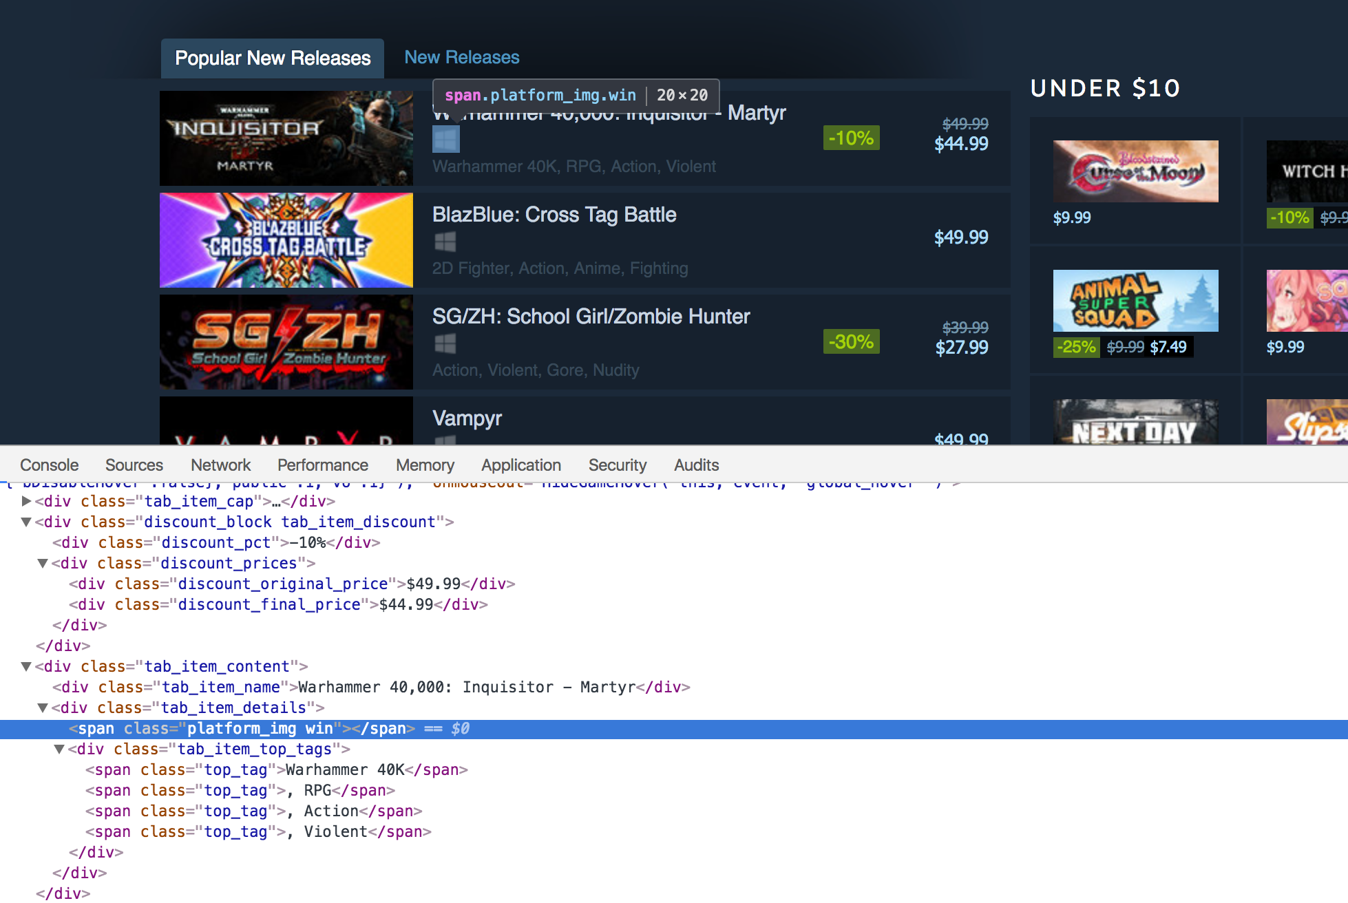Click Windows icon under SG/ZH title

pyautogui.click(x=445, y=343)
